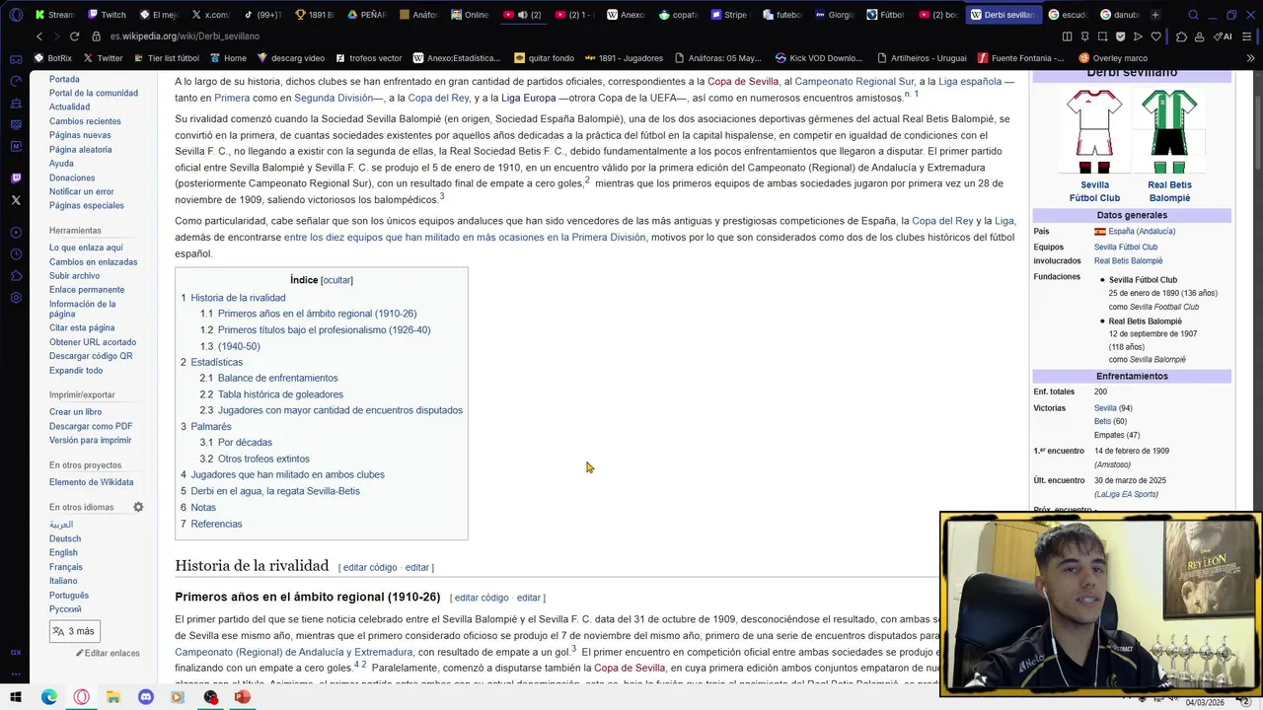The width and height of the screenshot is (1263, 710).
Task: Open sidebar settings gear in Opera
Action: pos(16,298)
